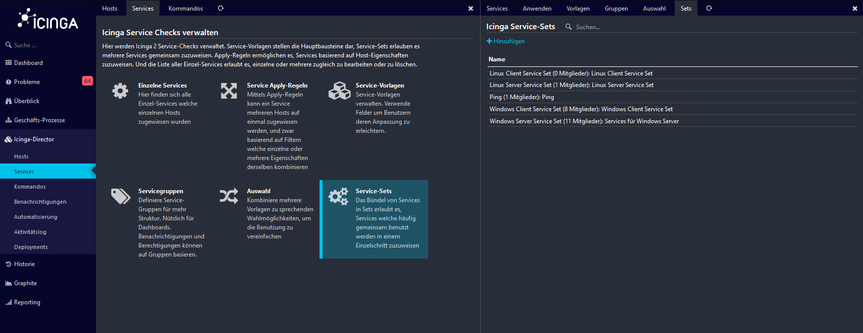Screen dimensions: 863x333
Task: Click the Graphite chart icon
Action: pos(9,283)
